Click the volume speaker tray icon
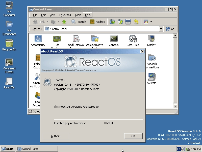202x152 pixels. click(x=183, y=149)
